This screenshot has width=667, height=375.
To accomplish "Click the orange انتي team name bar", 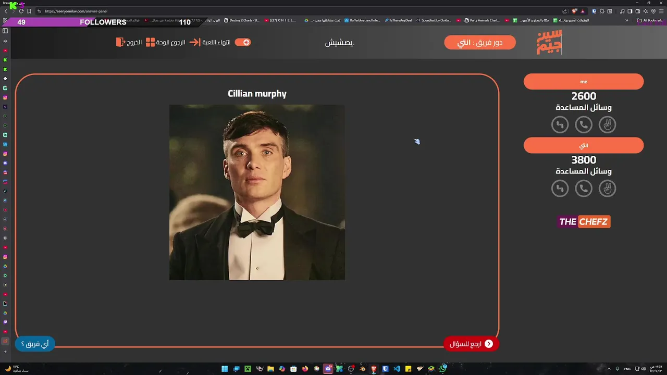I will click(584, 145).
